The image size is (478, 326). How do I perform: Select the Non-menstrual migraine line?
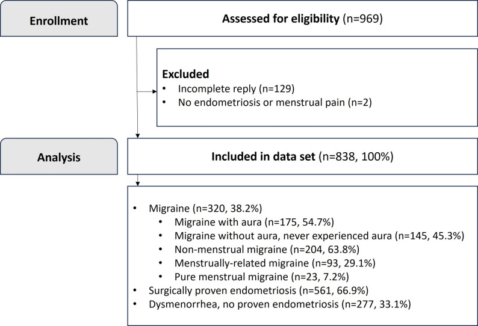pyautogui.click(x=267, y=250)
